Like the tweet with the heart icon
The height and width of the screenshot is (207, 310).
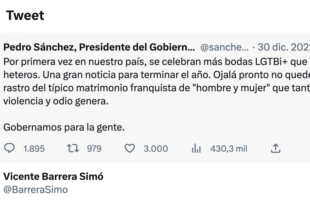[130, 148]
